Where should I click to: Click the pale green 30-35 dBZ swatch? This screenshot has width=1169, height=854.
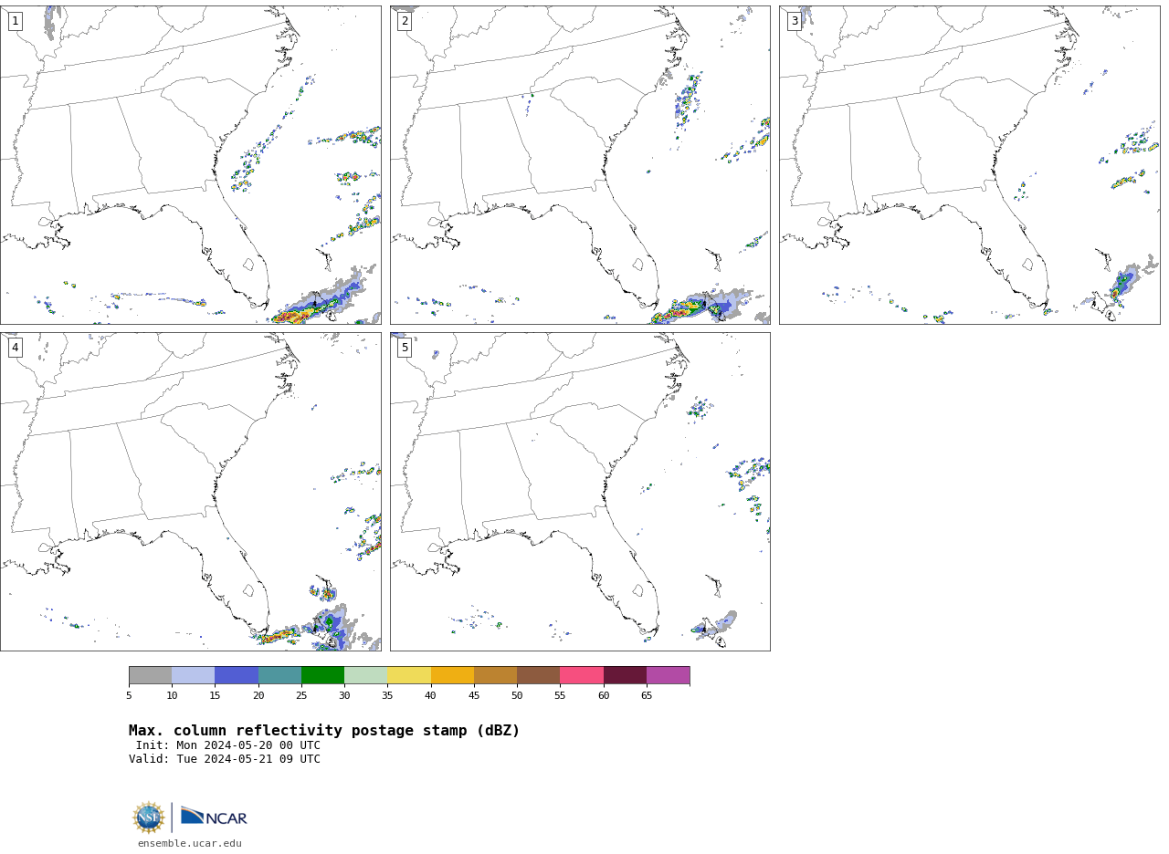point(366,675)
